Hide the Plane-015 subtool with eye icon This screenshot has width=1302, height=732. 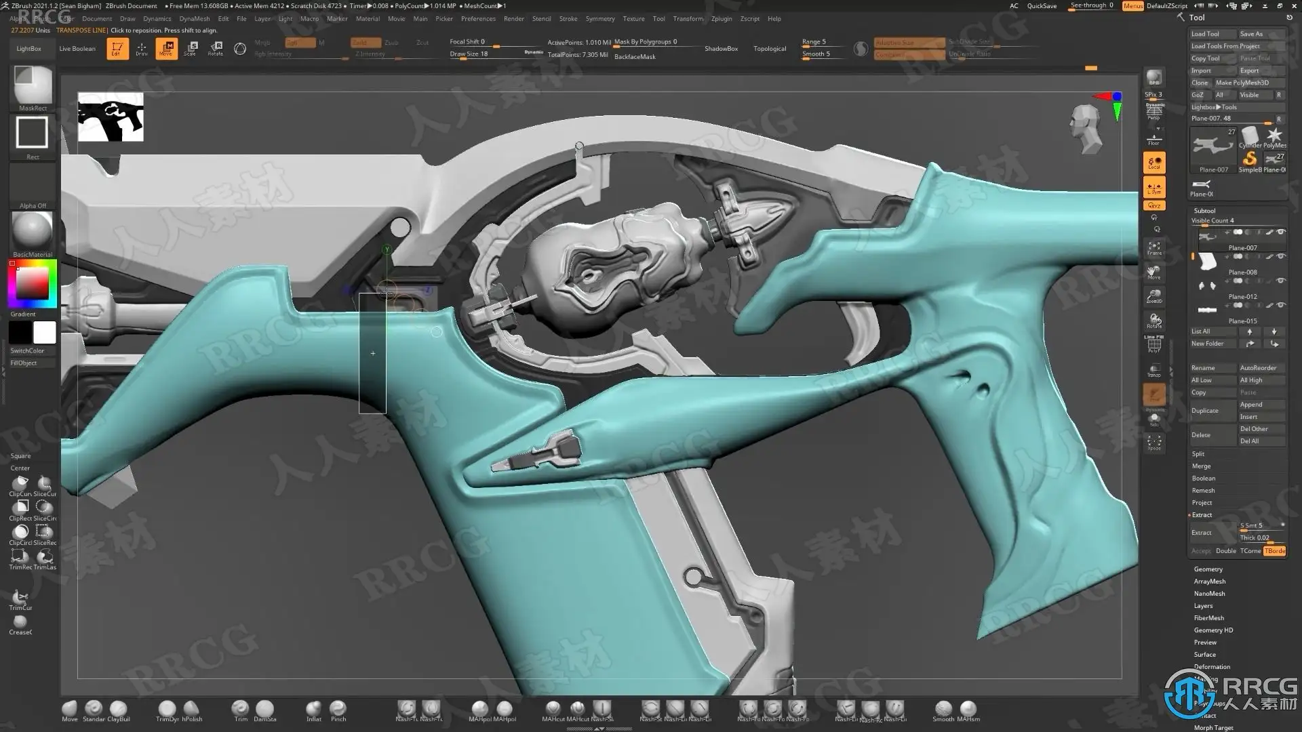click(x=1281, y=305)
